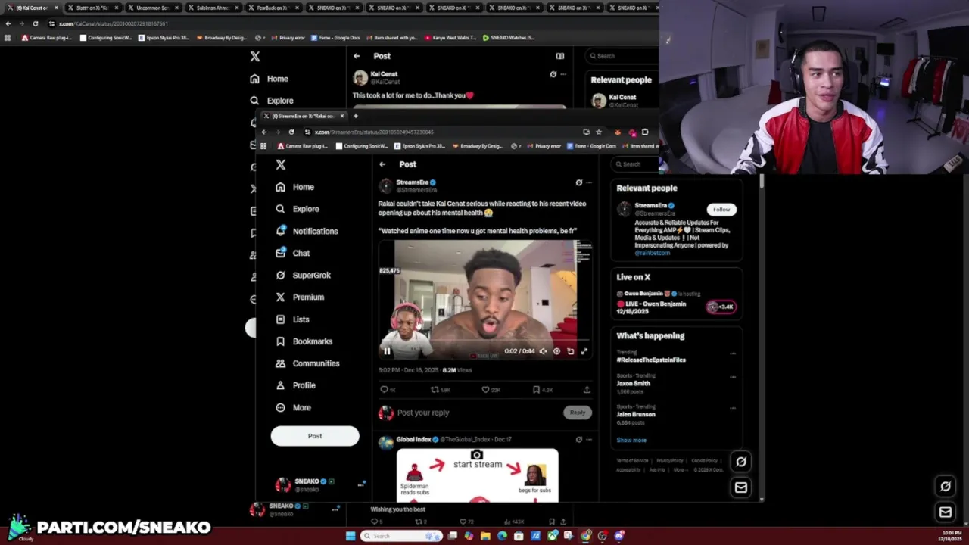This screenshot has width=969, height=545.
Task: Open Lists in the sidebar
Action: (292, 319)
